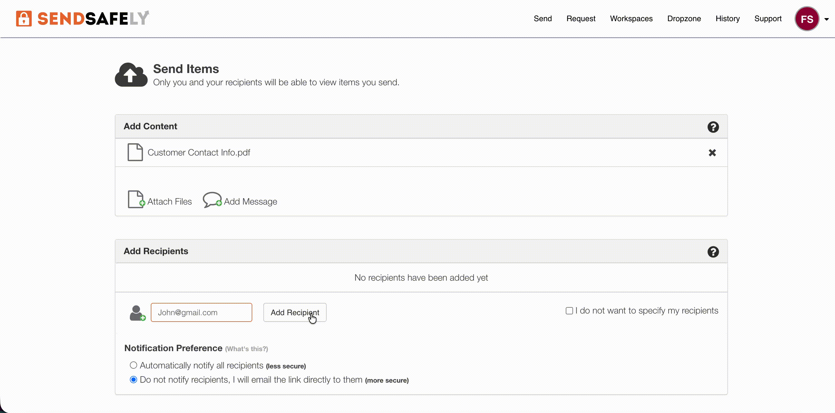The width and height of the screenshot is (835, 413).
Task: Open the FS user avatar
Action: (807, 19)
